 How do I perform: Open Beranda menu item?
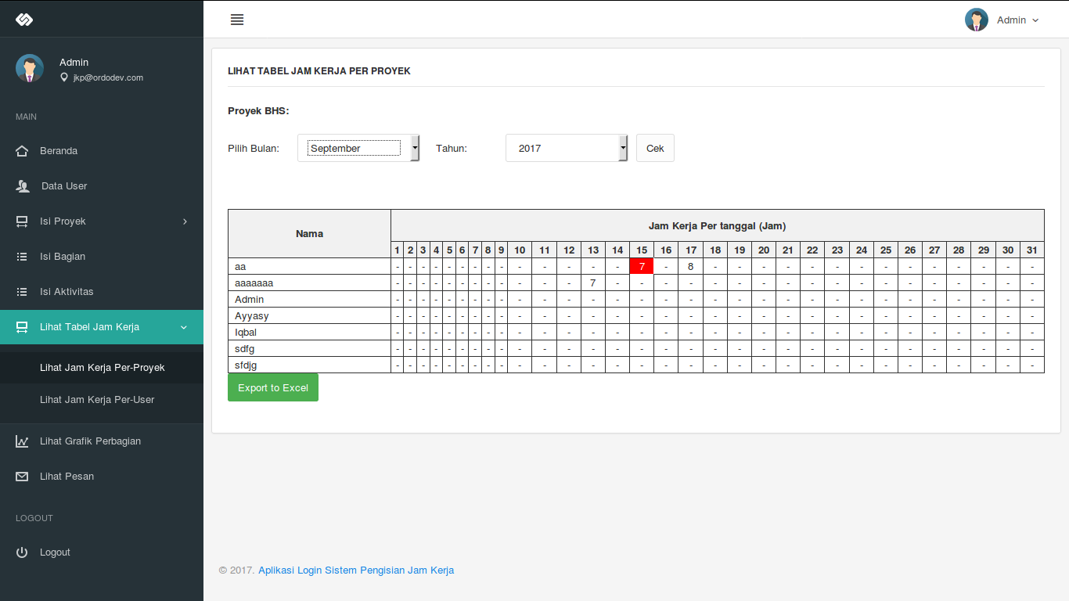pos(102,151)
